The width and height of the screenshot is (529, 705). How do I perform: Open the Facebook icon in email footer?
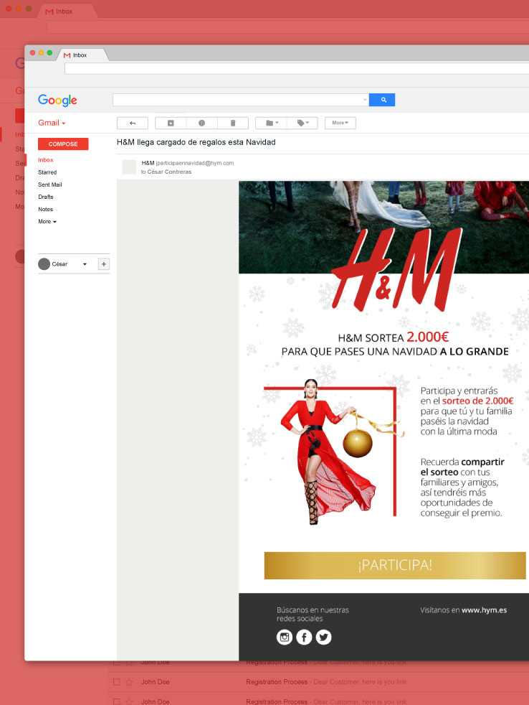pos(304,637)
